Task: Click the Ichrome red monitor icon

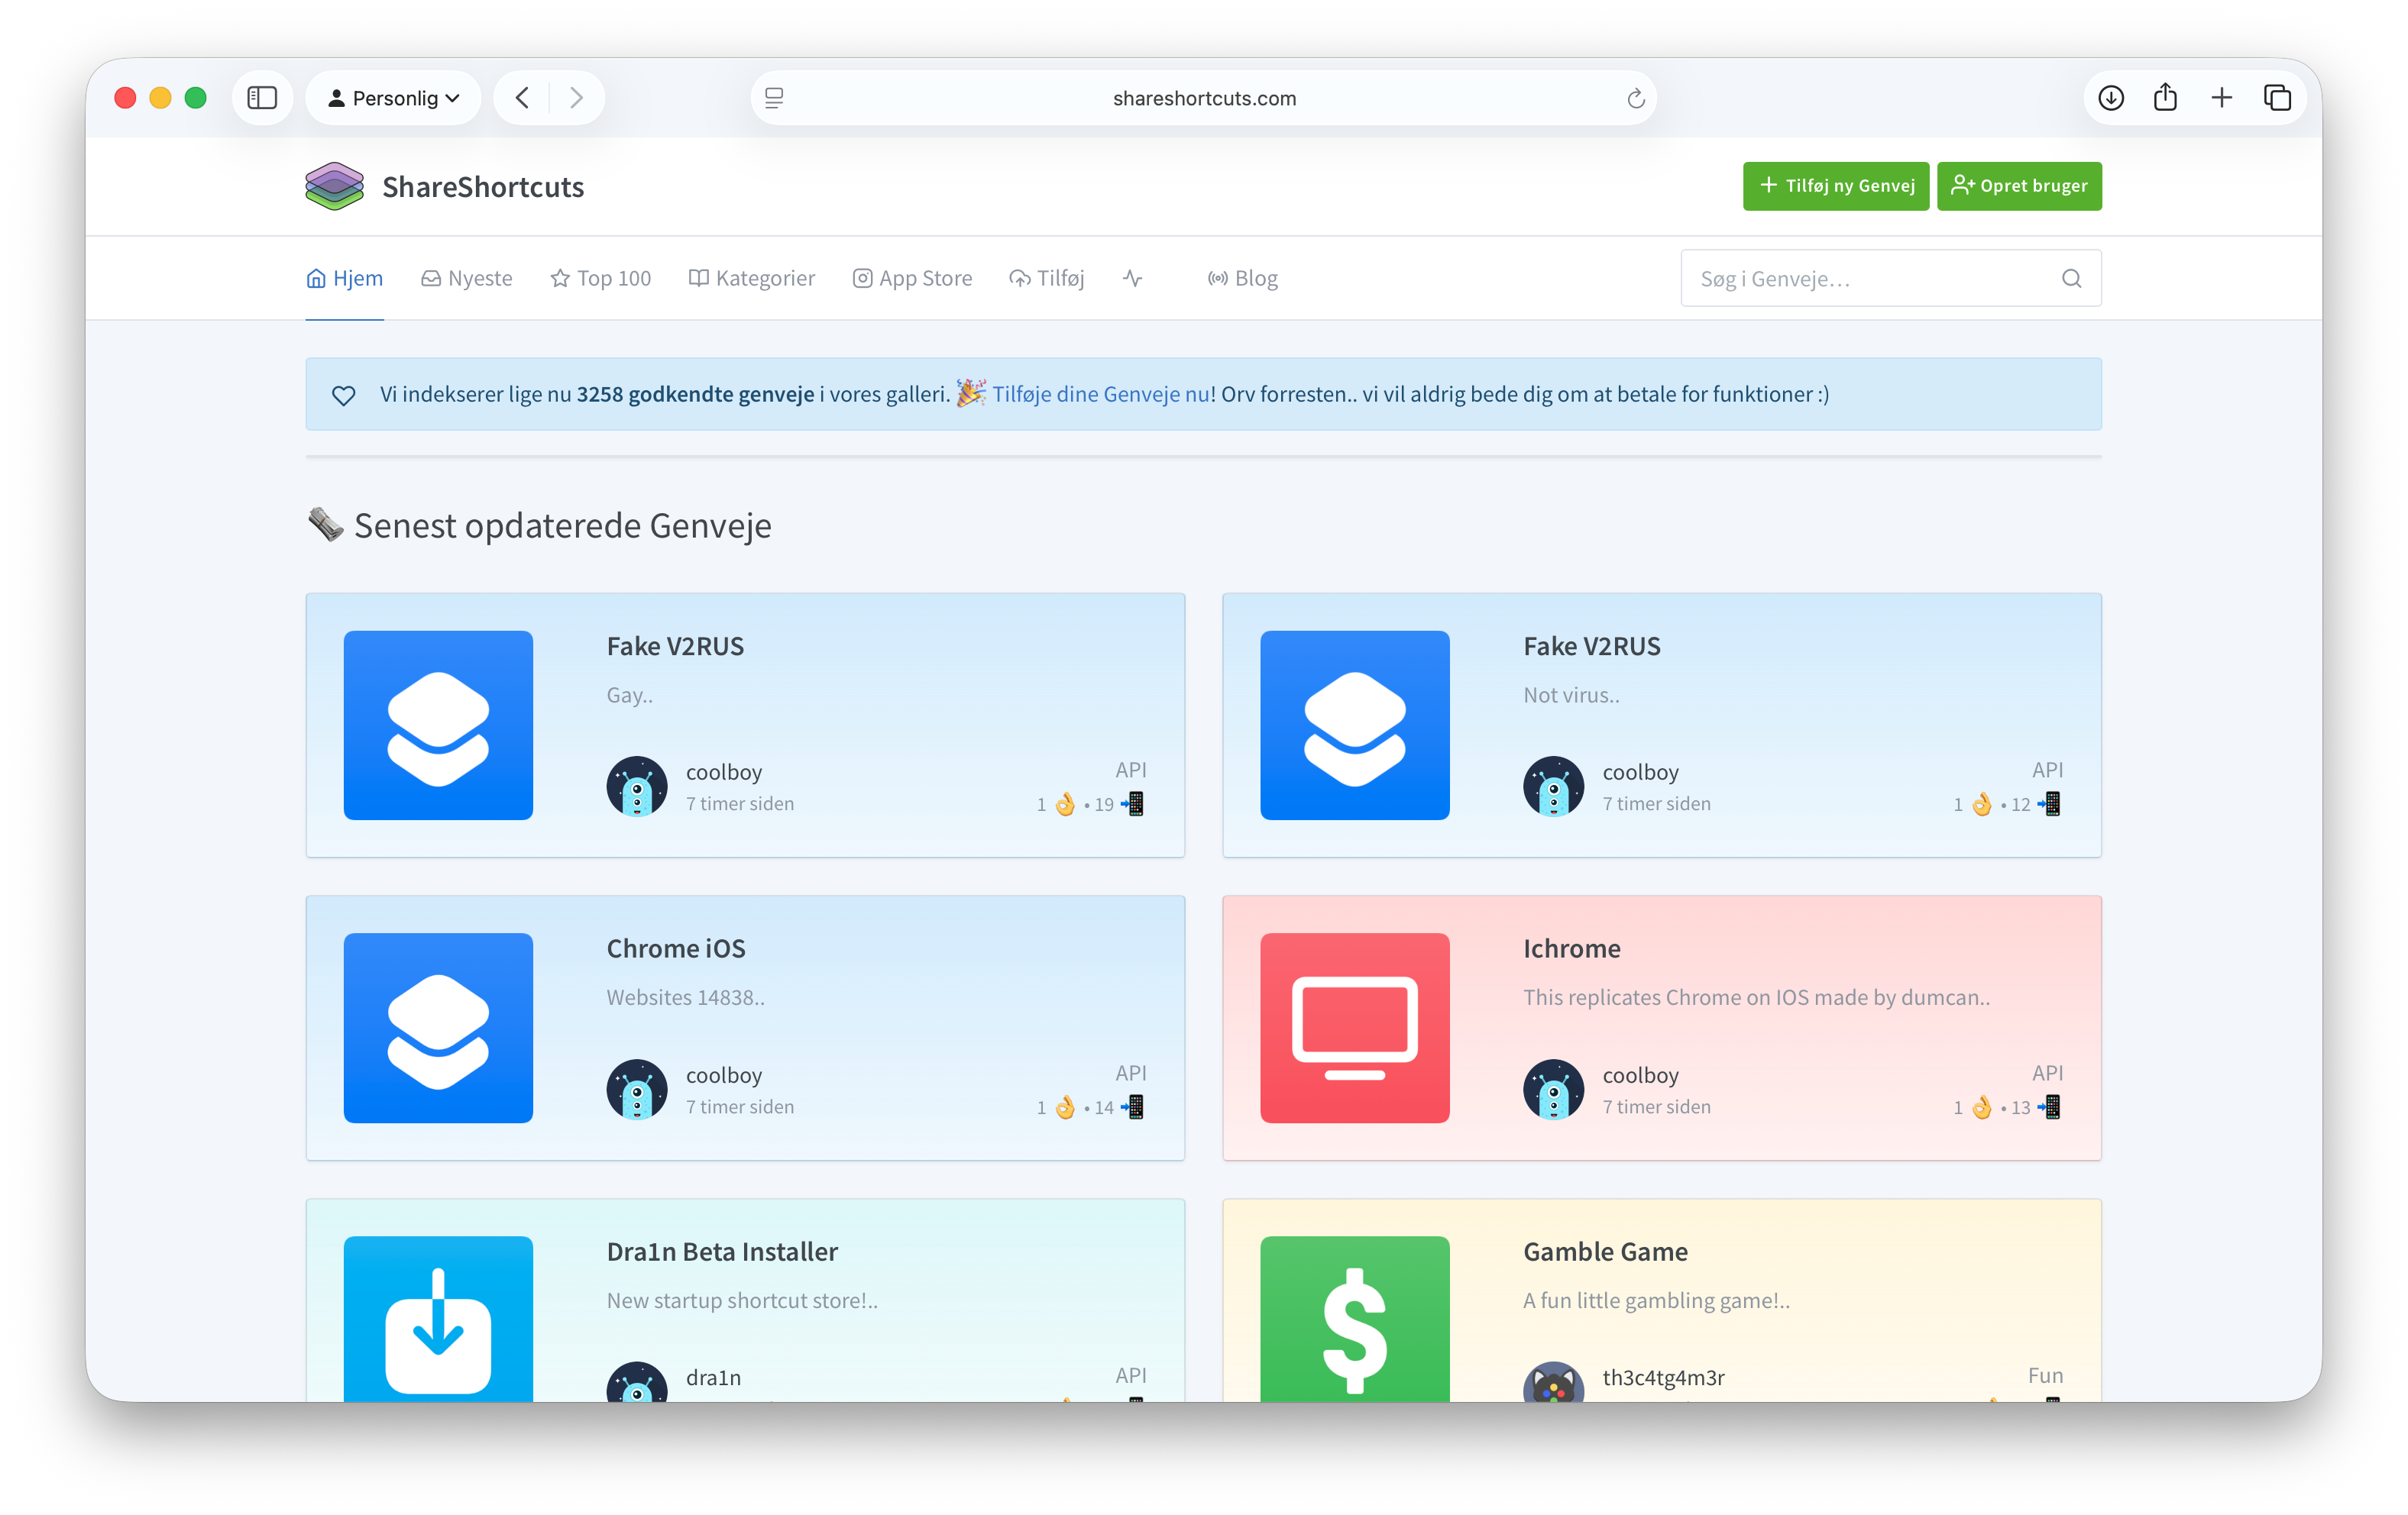Action: click(1354, 1027)
